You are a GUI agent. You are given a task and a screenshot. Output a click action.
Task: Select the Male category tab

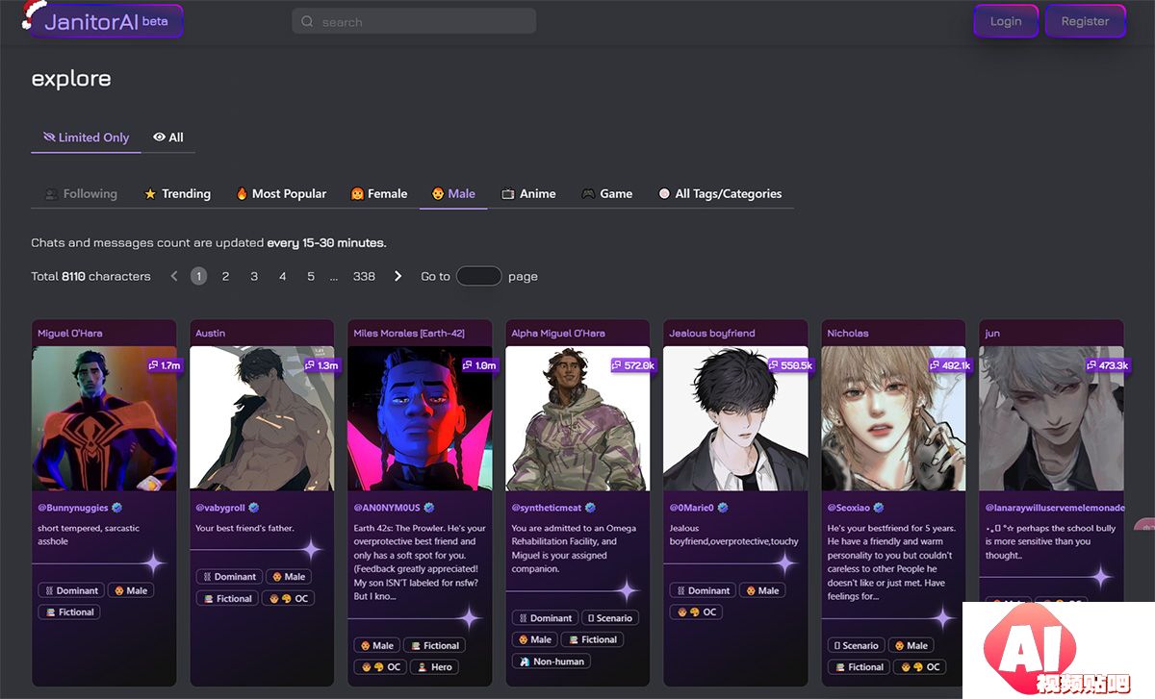(453, 193)
